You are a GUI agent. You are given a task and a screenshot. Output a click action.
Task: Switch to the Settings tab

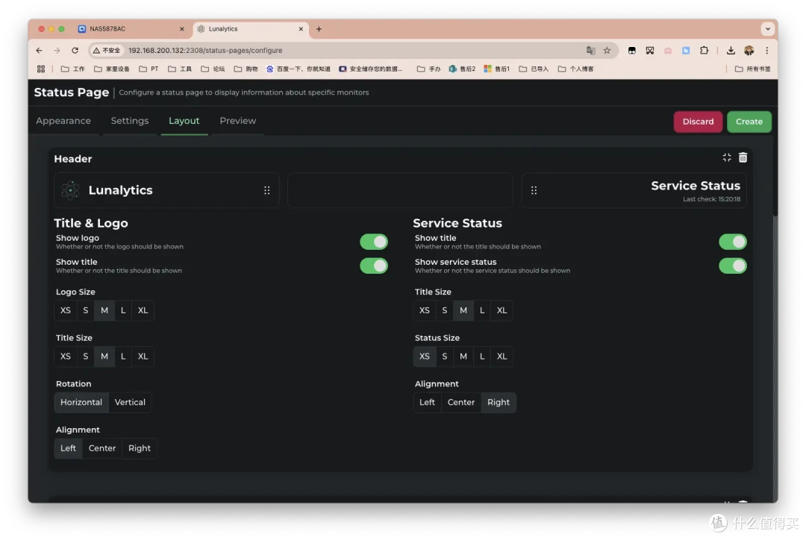(130, 121)
